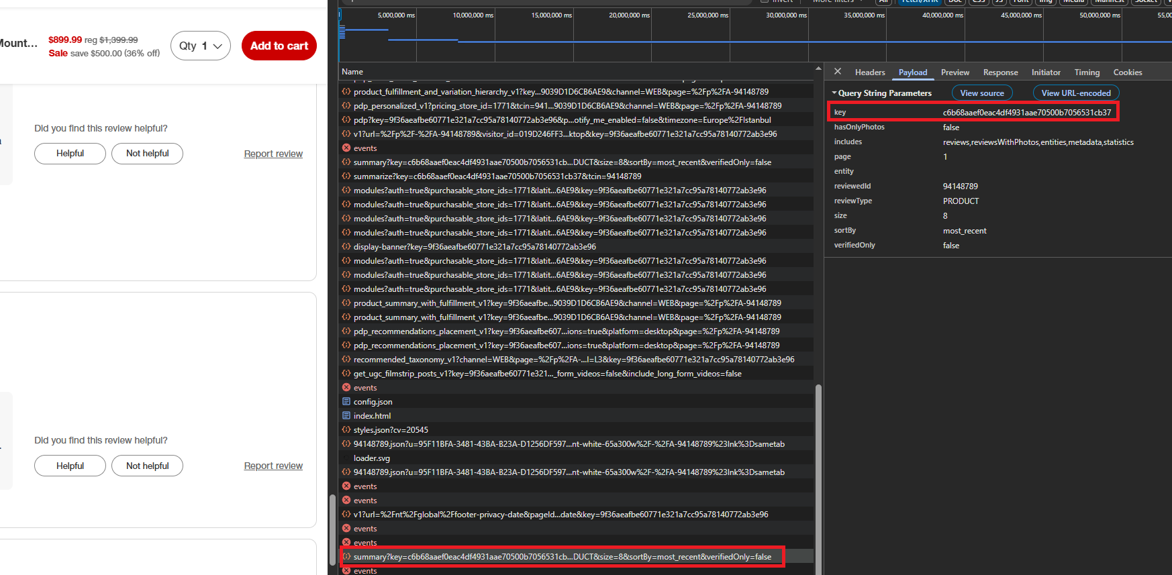Click the sortBy value most_recent
The width and height of the screenshot is (1172, 575).
point(965,231)
